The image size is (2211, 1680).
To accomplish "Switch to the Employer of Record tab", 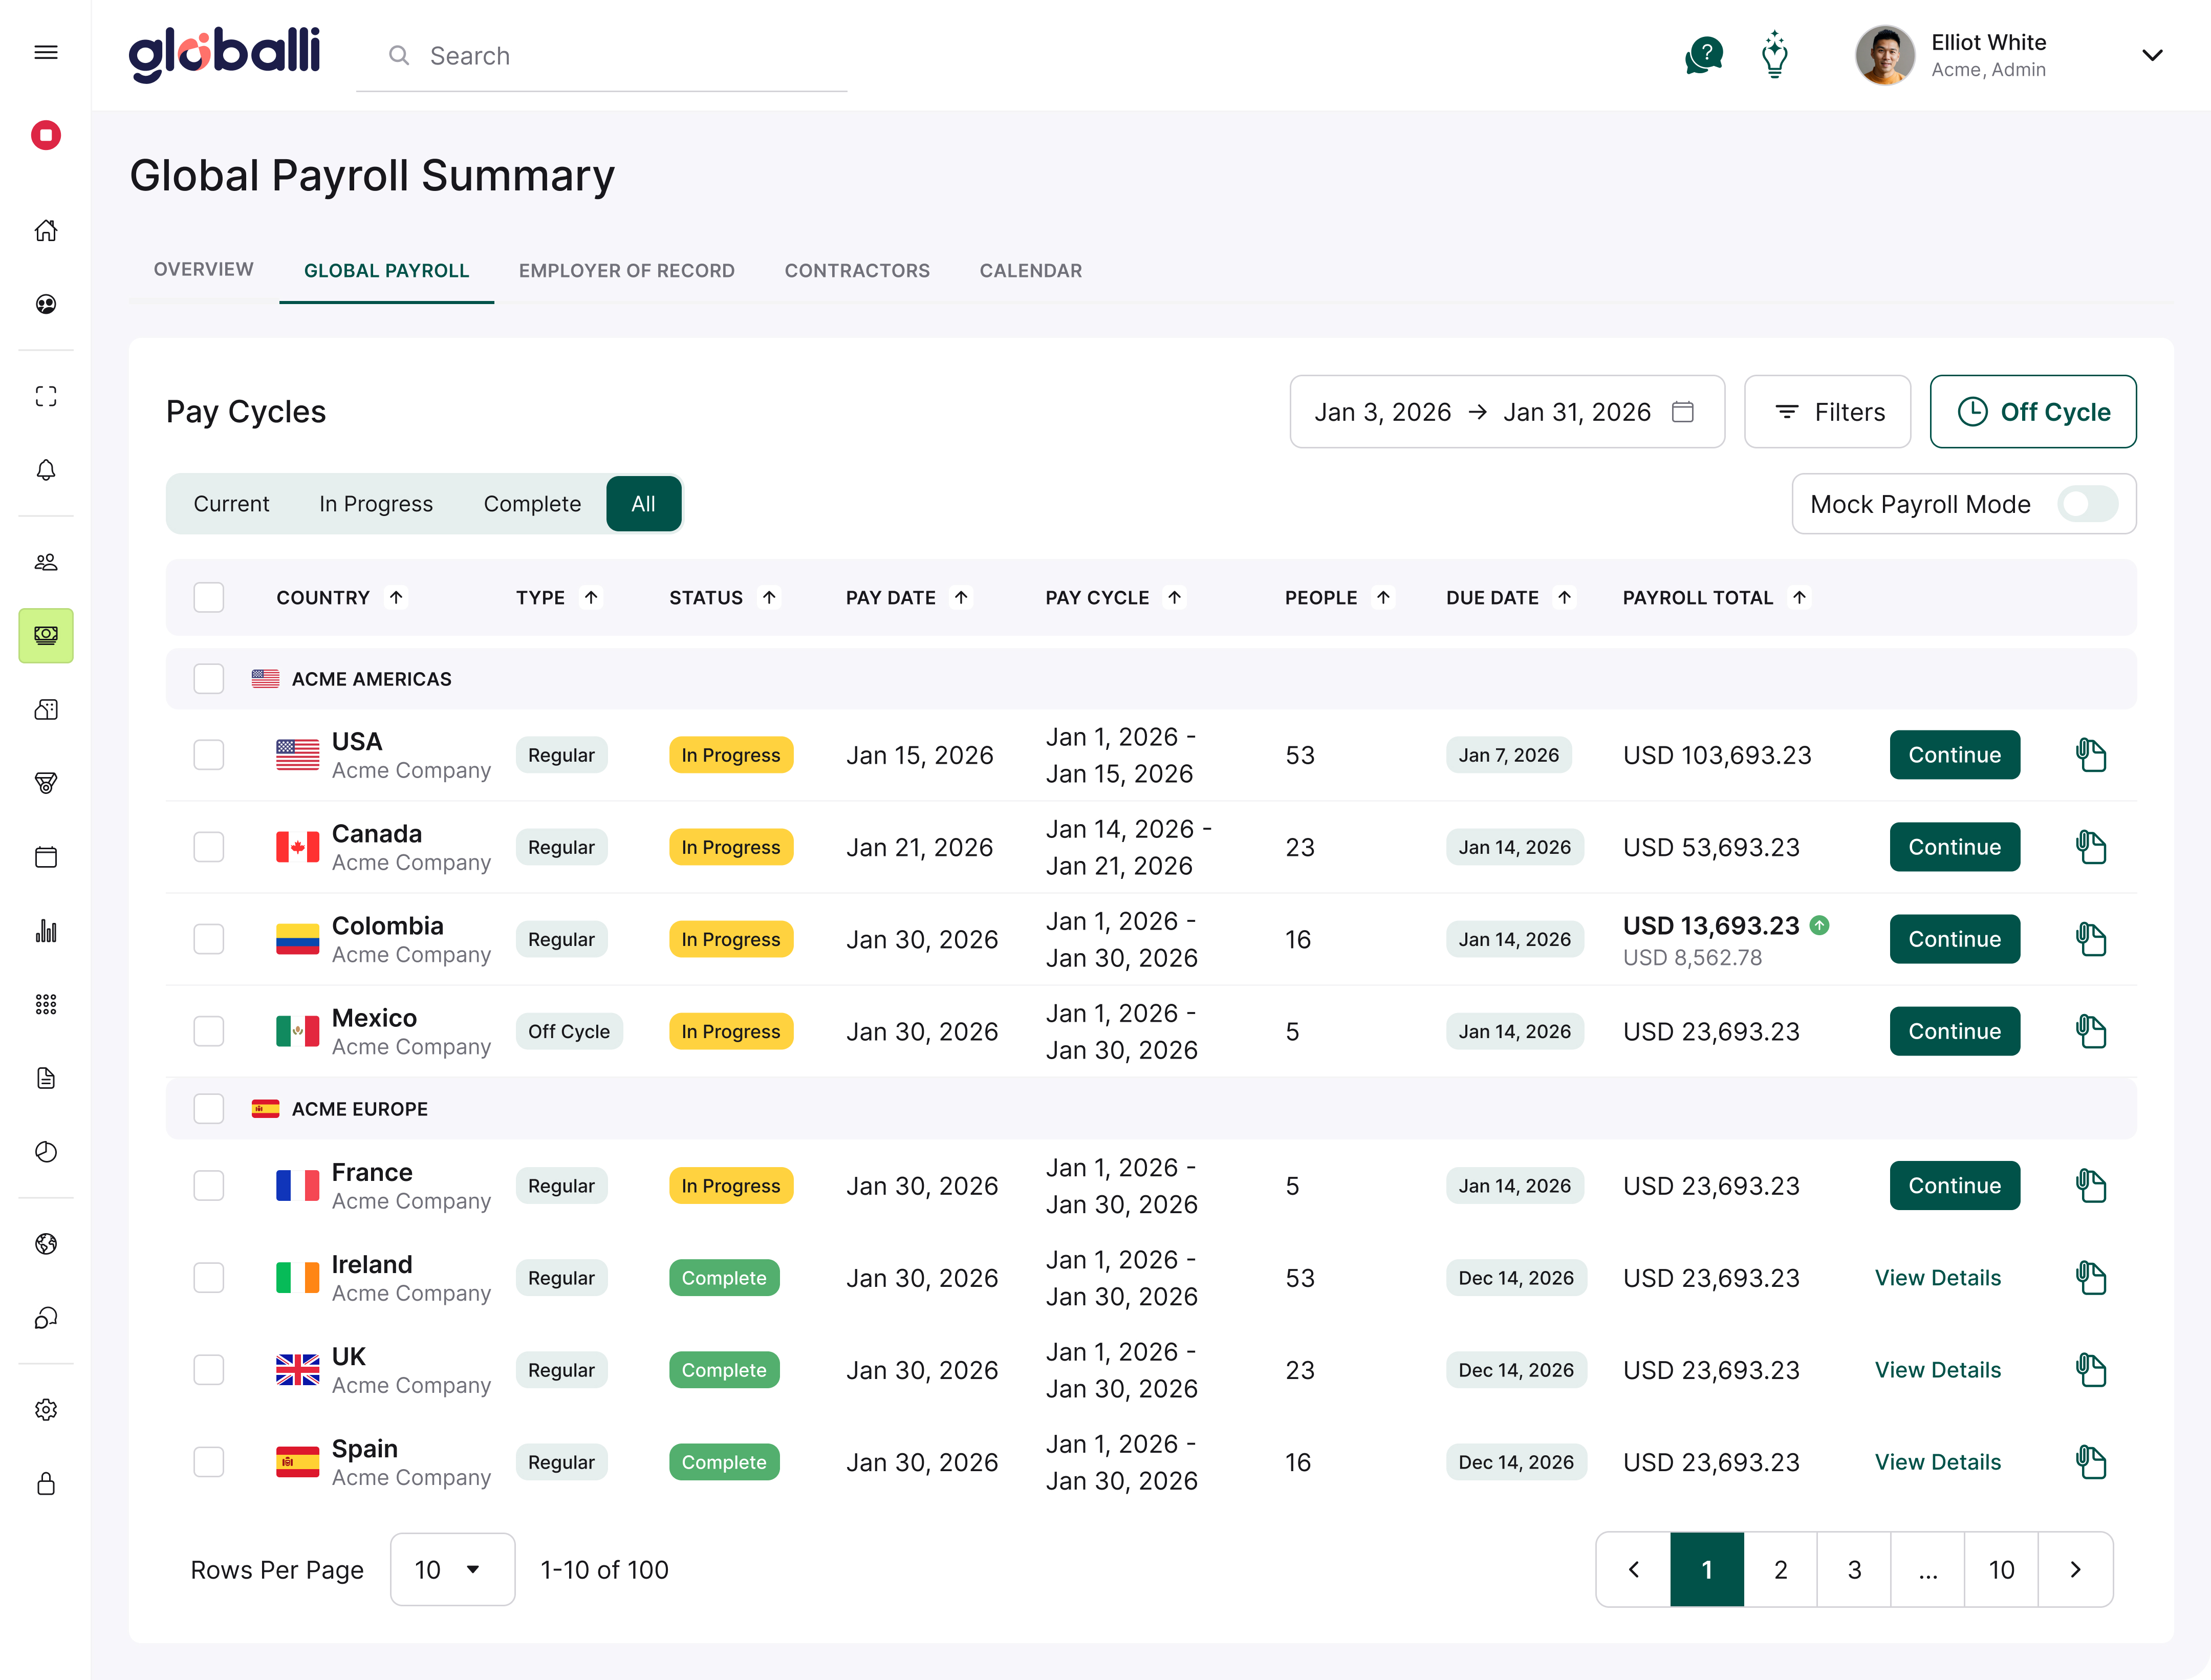I will click(627, 271).
